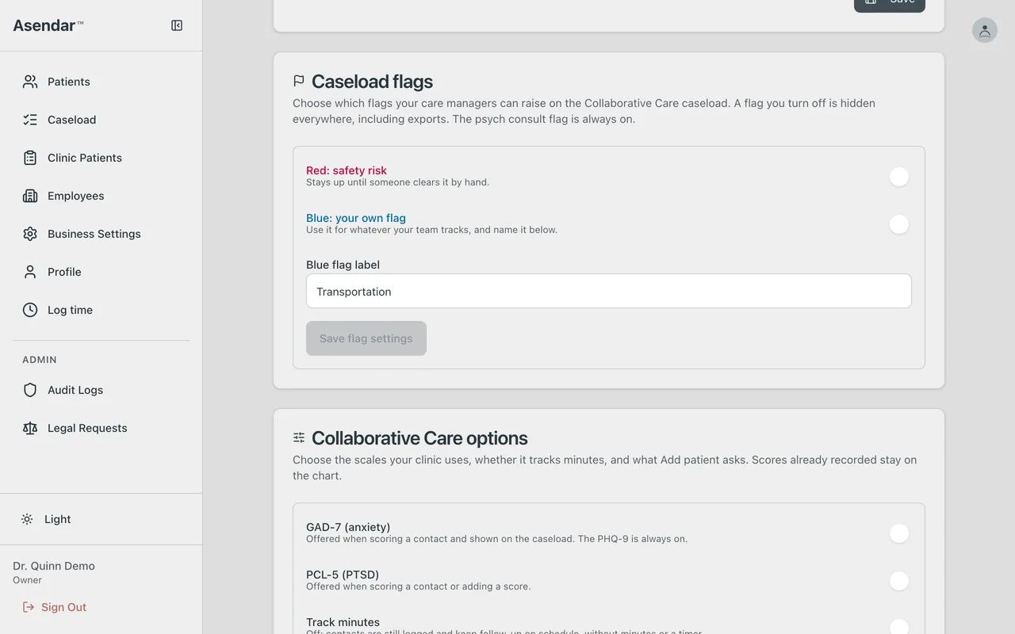
Task: Open Audit Logs under Admin
Action: tap(101, 390)
